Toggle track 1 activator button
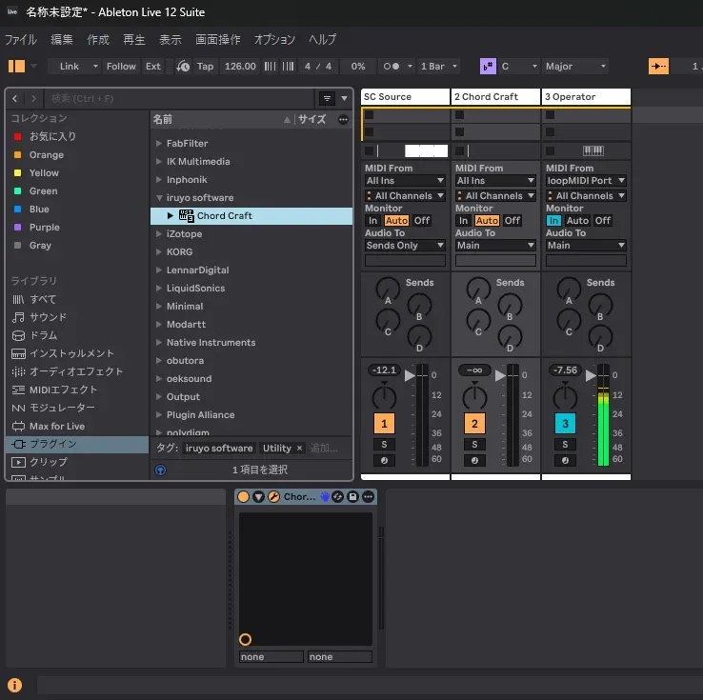The width and height of the screenshot is (703, 700). [x=384, y=424]
